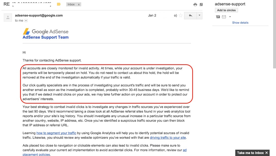Click the reply arrow button

click(x=190, y=15)
